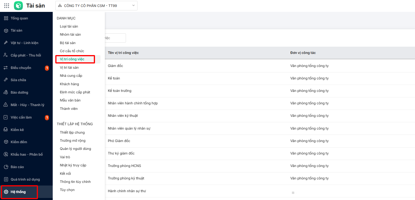Image resolution: width=415 pixels, height=200 pixels.
Task: Expand the CÔNG TY CỔ PHẦN CSM company dropdown
Action: [x=96, y=6]
